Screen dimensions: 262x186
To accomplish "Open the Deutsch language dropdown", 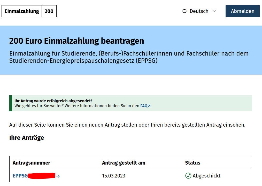I will click(x=199, y=11).
